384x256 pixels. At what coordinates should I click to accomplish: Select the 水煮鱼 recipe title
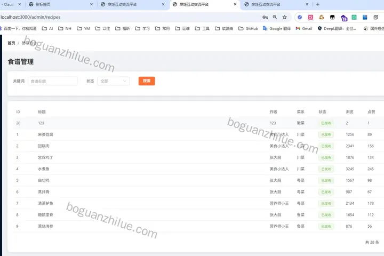point(44,169)
